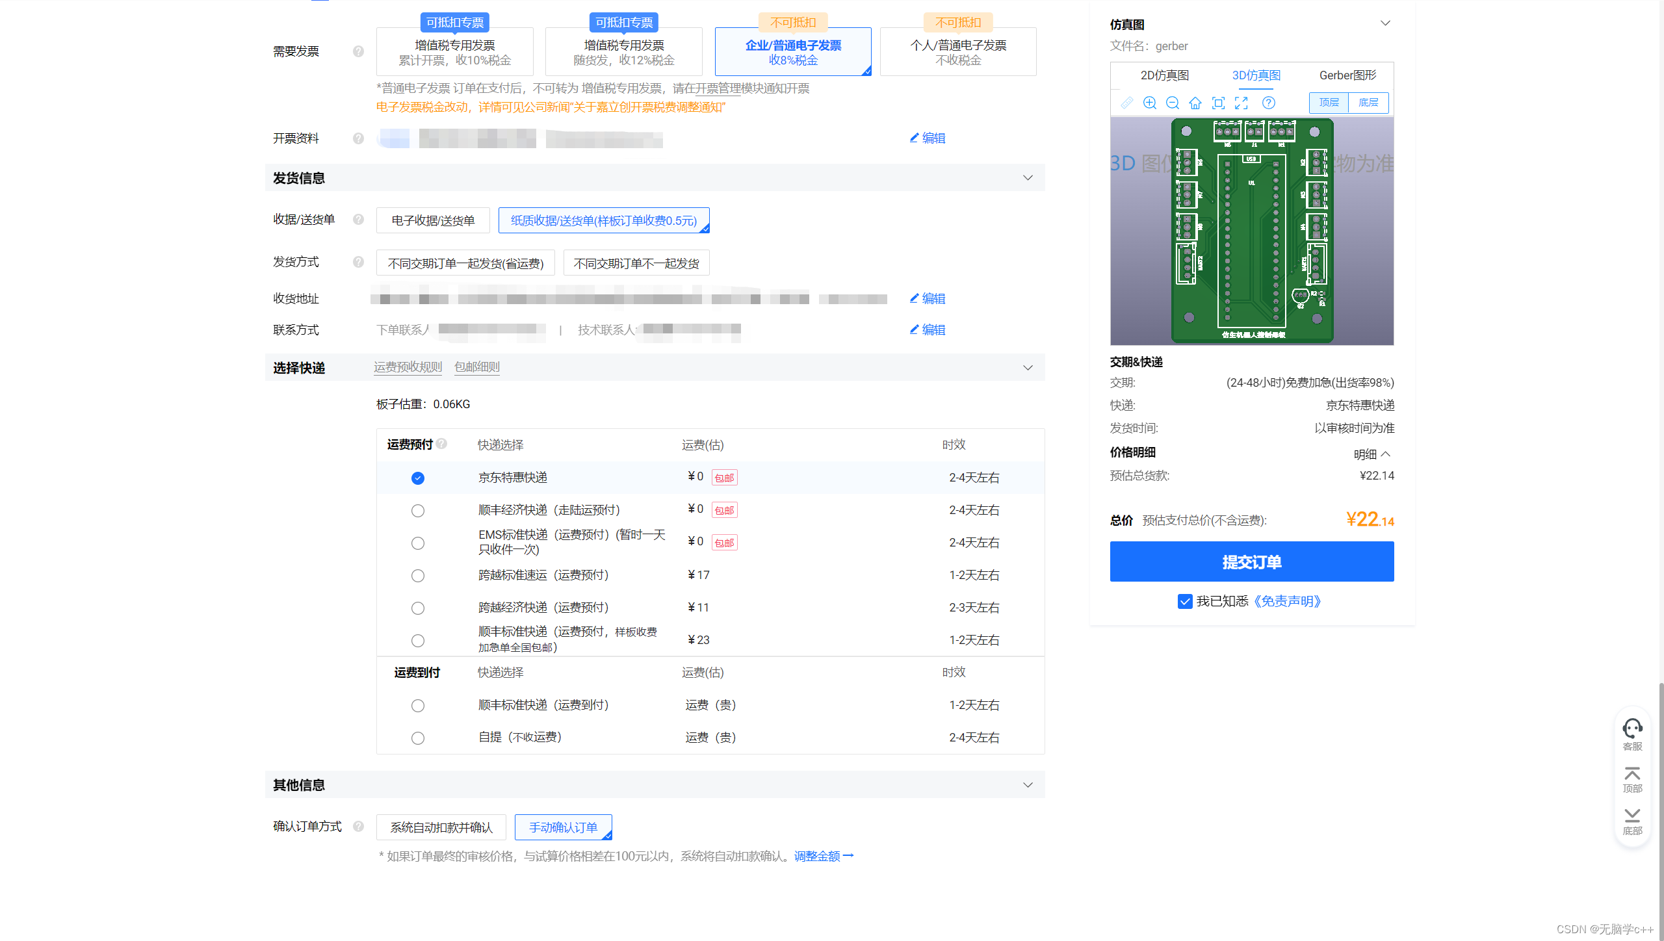The height and width of the screenshot is (941, 1664).
Task: Fit the board to view icon
Action: click(1219, 103)
